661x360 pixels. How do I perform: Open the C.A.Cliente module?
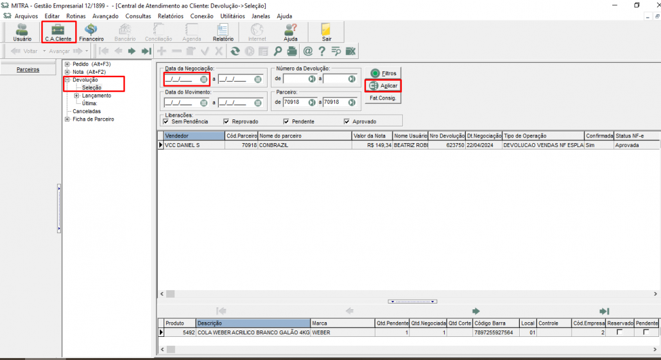coord(58,32)
